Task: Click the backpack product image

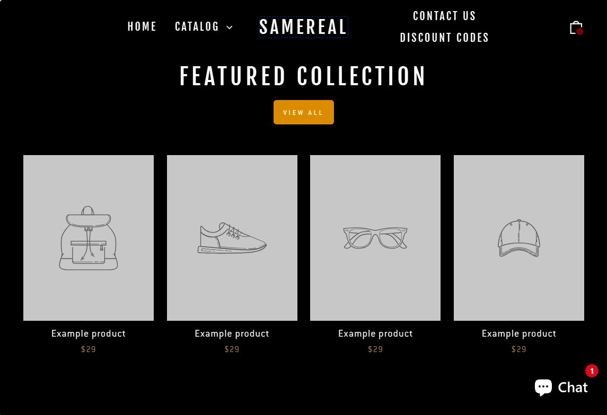Action: click(x=88, y=238)
